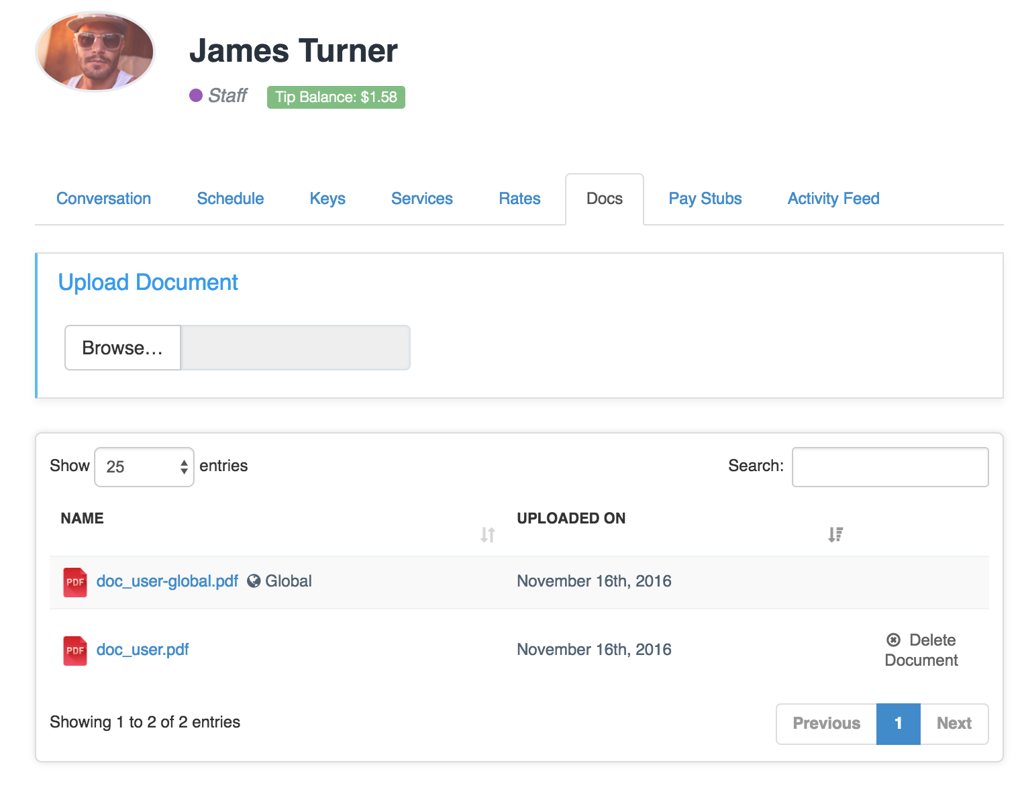This screenshot has height=804, width=1020.
Task: Click the 'Showing 1 to 2 of 2 entries' text
Action: click(145, 722)
